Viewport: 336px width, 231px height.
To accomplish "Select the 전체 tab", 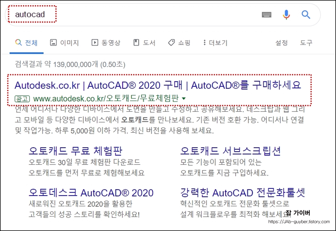I will (27, 43).
